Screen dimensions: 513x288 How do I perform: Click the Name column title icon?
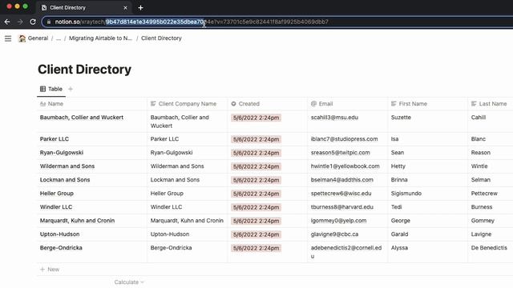click(42, 104)
